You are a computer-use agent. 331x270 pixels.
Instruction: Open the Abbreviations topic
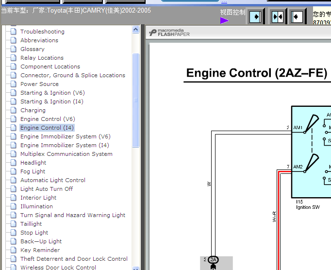pyautogui.click(x=39, y=40)
